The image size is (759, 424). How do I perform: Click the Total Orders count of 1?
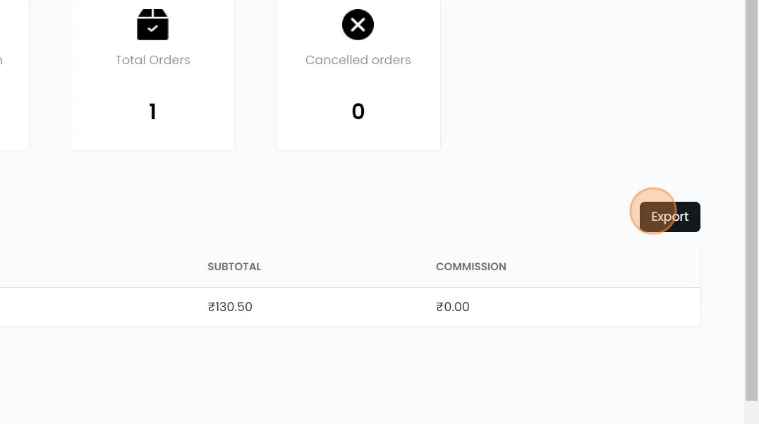pos(152,111)
